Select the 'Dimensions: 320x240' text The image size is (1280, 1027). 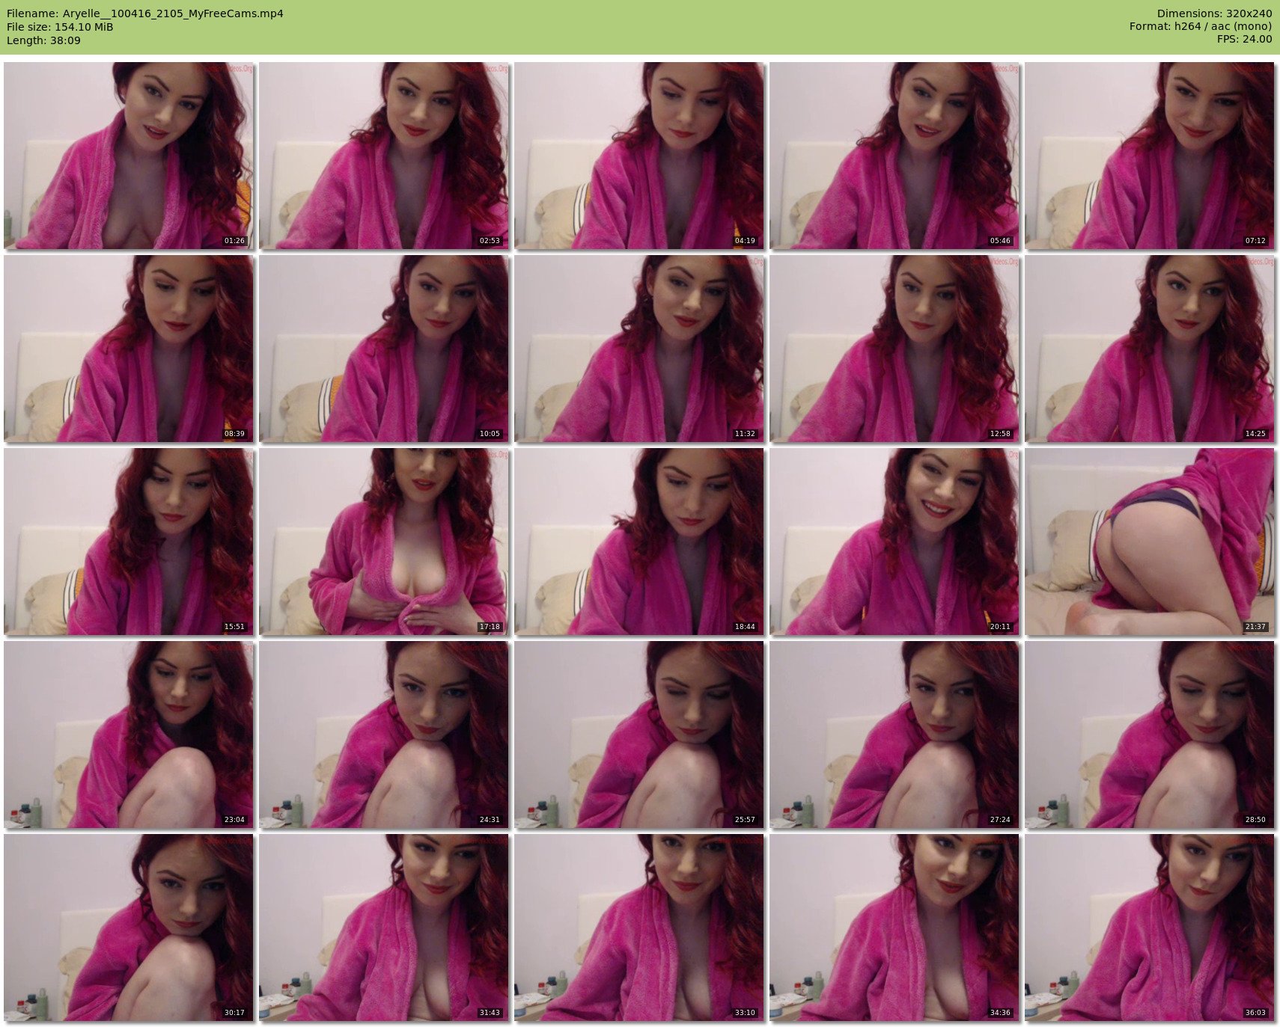click(1214, 13)
